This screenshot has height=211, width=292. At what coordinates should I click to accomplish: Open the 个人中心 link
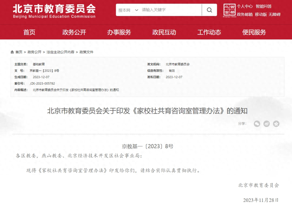click(x=245, y=6)
